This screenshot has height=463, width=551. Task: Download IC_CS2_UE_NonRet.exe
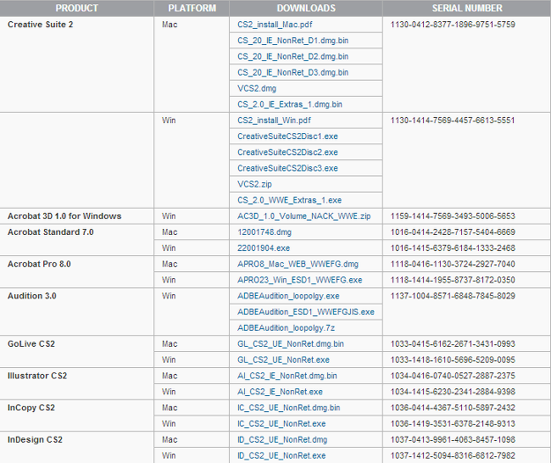tap(281, 424)
